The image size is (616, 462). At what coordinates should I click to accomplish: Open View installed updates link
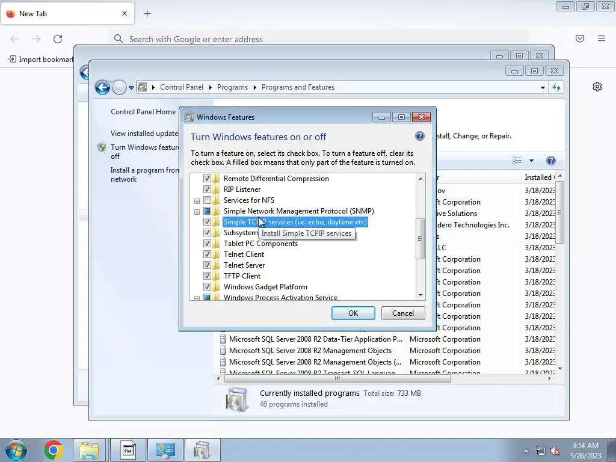144,133
